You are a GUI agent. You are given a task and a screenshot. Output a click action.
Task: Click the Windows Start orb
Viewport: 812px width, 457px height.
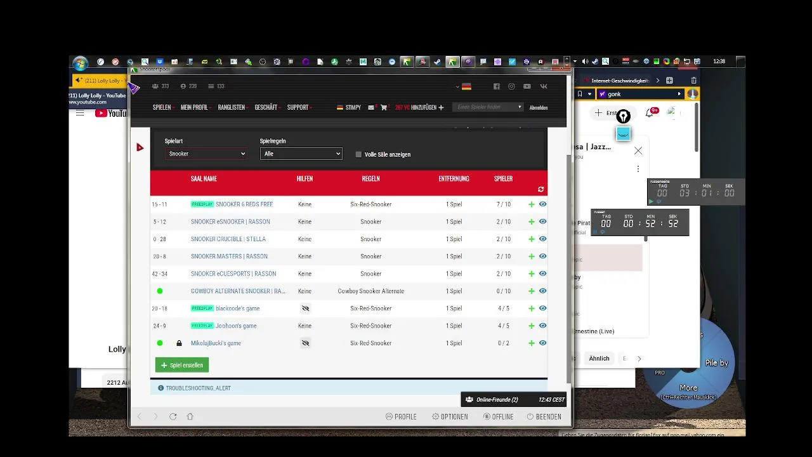pyautogui.click(x=80, y=62)
